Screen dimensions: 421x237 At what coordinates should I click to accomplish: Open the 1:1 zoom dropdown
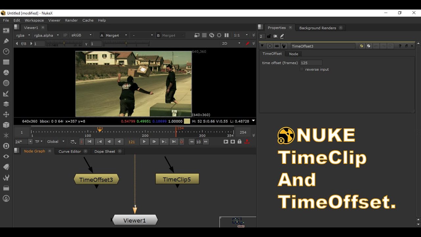[241, 35]
